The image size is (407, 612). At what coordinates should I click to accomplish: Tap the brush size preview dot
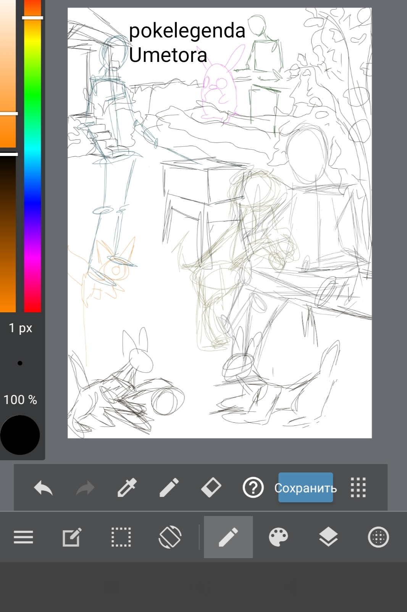pyautogui.click(x=20, y=363)
